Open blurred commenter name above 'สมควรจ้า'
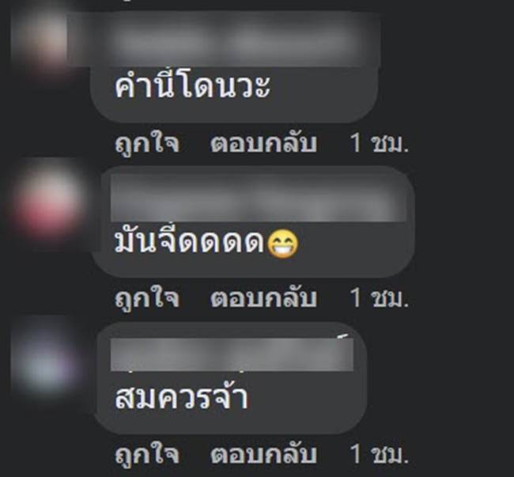This screenshot has width=514, height=477. tap(232, 354)
